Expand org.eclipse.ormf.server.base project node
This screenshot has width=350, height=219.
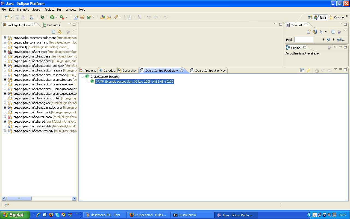(x=5, y=117)
